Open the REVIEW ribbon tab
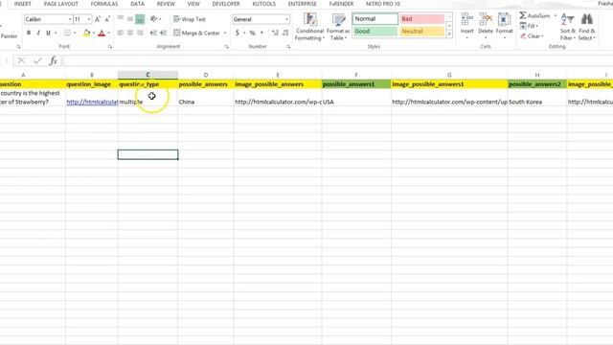613x345 pixels. point(166,4)
